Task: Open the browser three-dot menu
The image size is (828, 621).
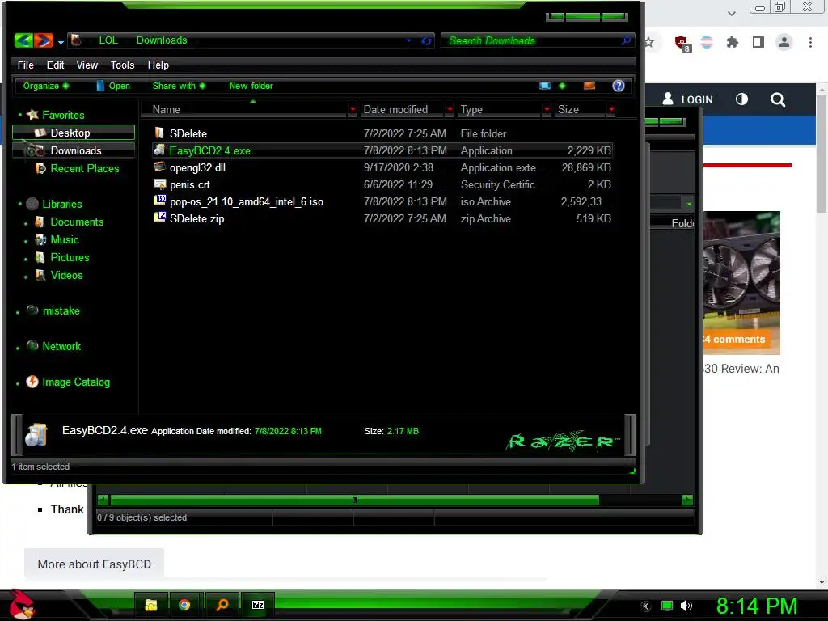Action: point(810,42)
